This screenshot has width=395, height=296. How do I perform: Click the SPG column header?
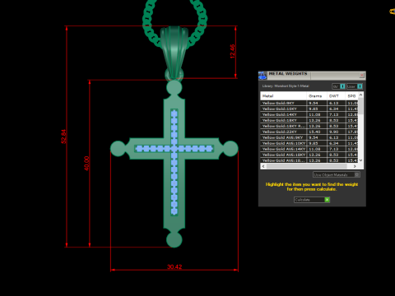(352, 96)
